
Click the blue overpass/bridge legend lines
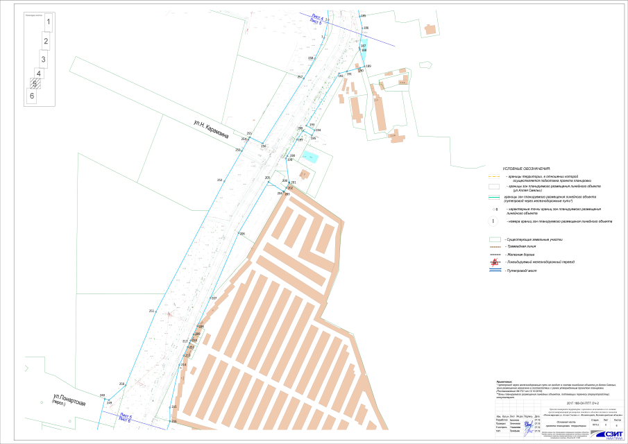click(495, 271)
